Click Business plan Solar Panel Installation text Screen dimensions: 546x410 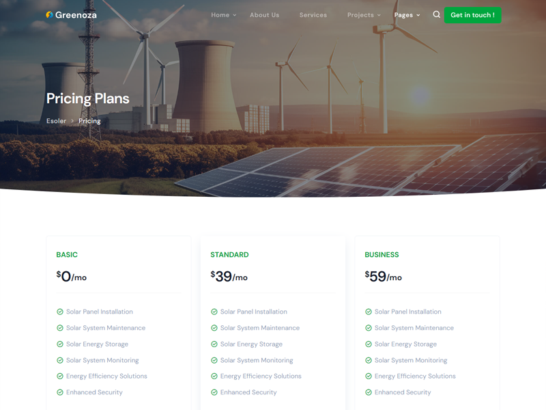point(407,312)
